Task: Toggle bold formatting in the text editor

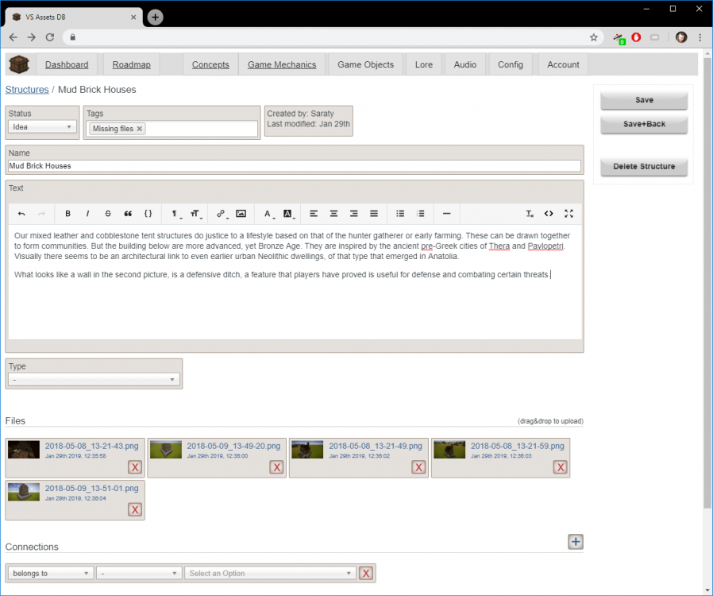Action: [x=67, y=214]
